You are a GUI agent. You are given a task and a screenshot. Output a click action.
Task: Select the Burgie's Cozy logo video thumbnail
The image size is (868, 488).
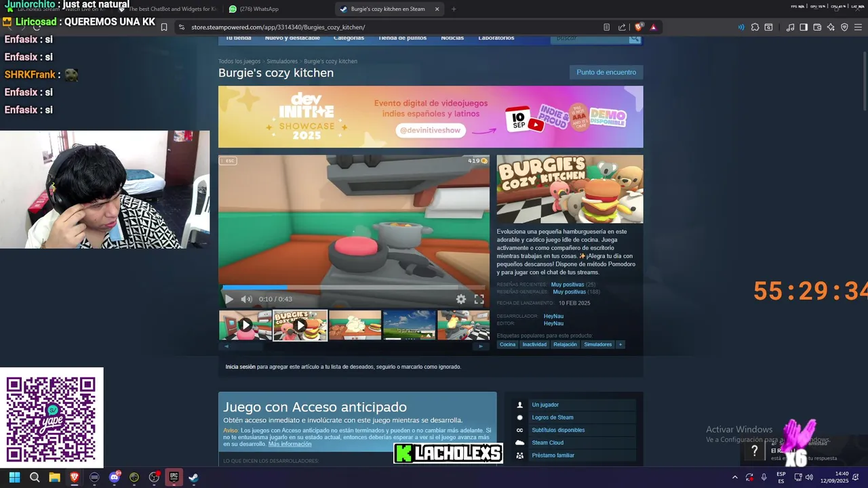pyautogui.click(x=300, y=325)
